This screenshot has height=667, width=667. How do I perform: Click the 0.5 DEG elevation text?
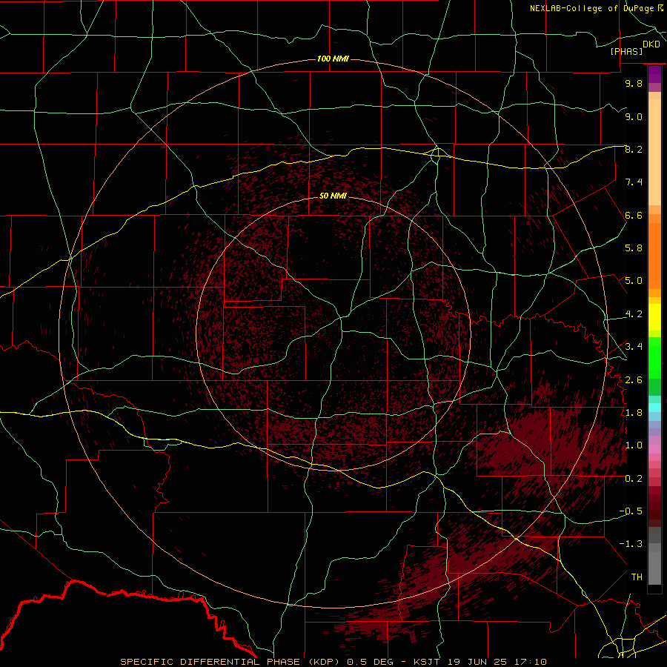[x=370, y=662]
